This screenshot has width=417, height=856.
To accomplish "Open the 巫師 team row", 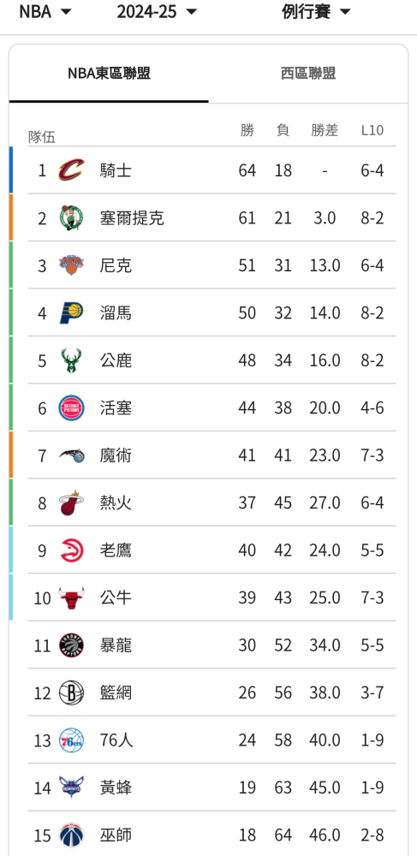I will (x=211, y=835).
